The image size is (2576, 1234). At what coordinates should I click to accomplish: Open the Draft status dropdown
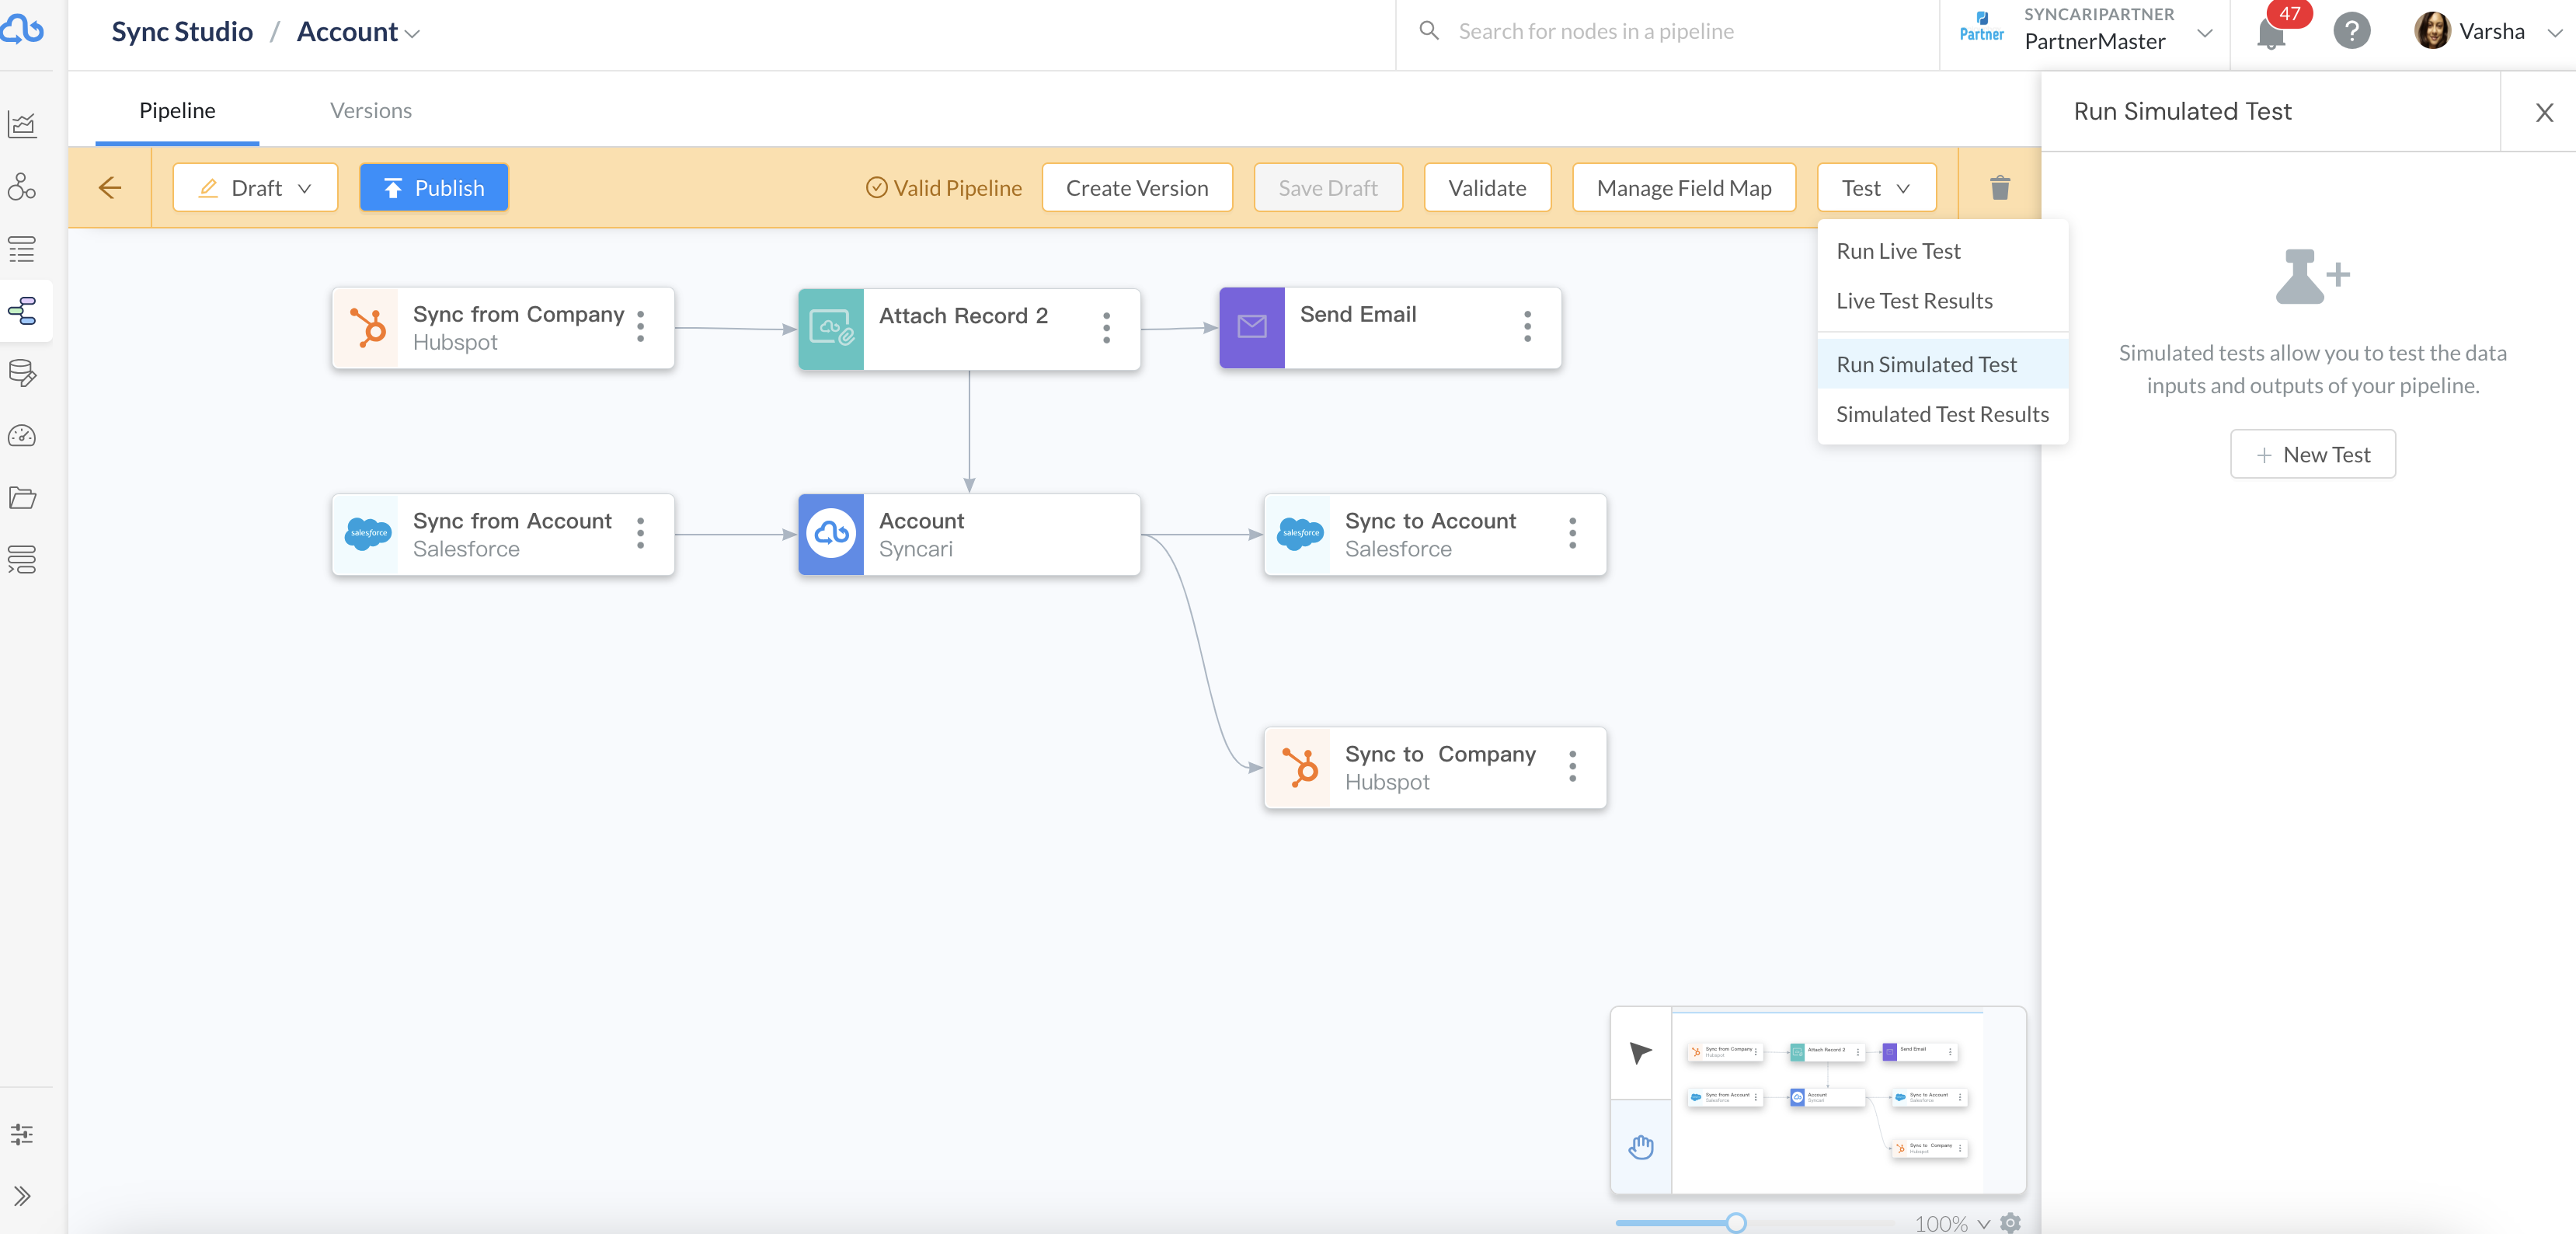pyautogui.click(x=255, y=187)
